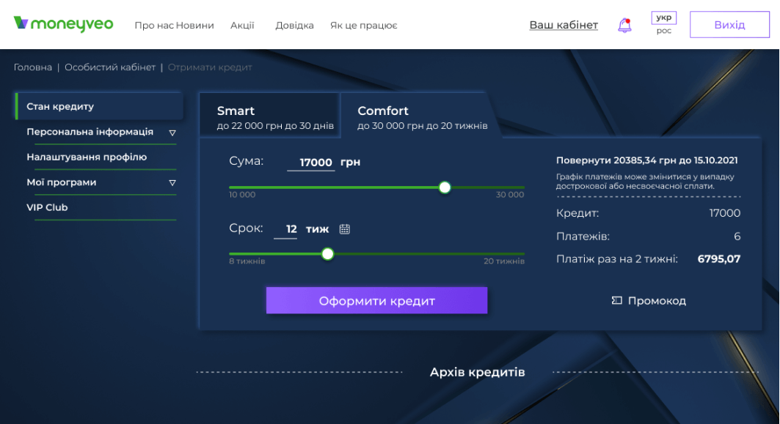Open Налаштування профілю sidebar item
Screen dimensions: 780x424
tap(87, 157)
